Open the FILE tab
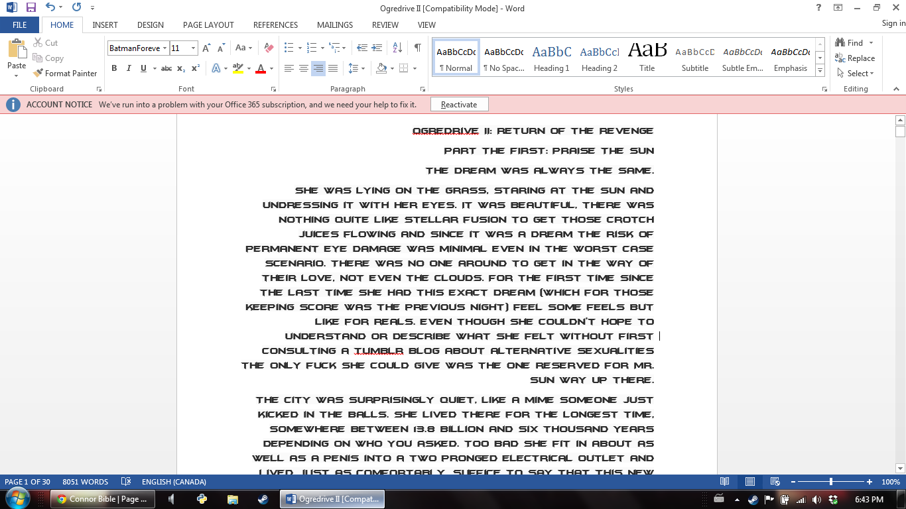 pyautogui.click(x=20, y=25)
